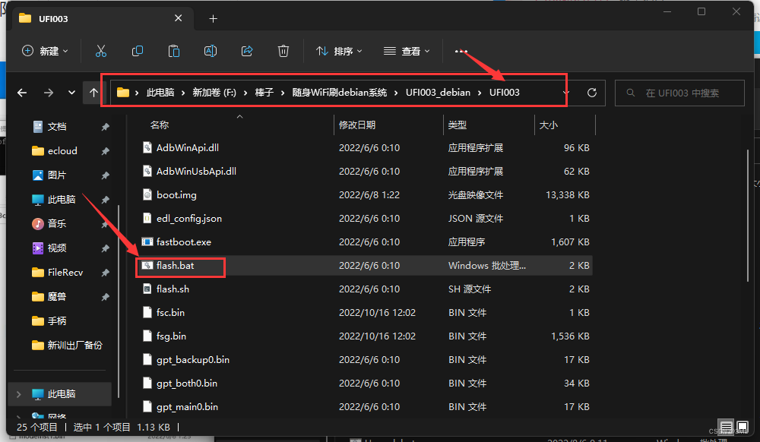Open the 新建 dropdown menu
This screenshot has height=442, width=760.
(x=45, y=51)
